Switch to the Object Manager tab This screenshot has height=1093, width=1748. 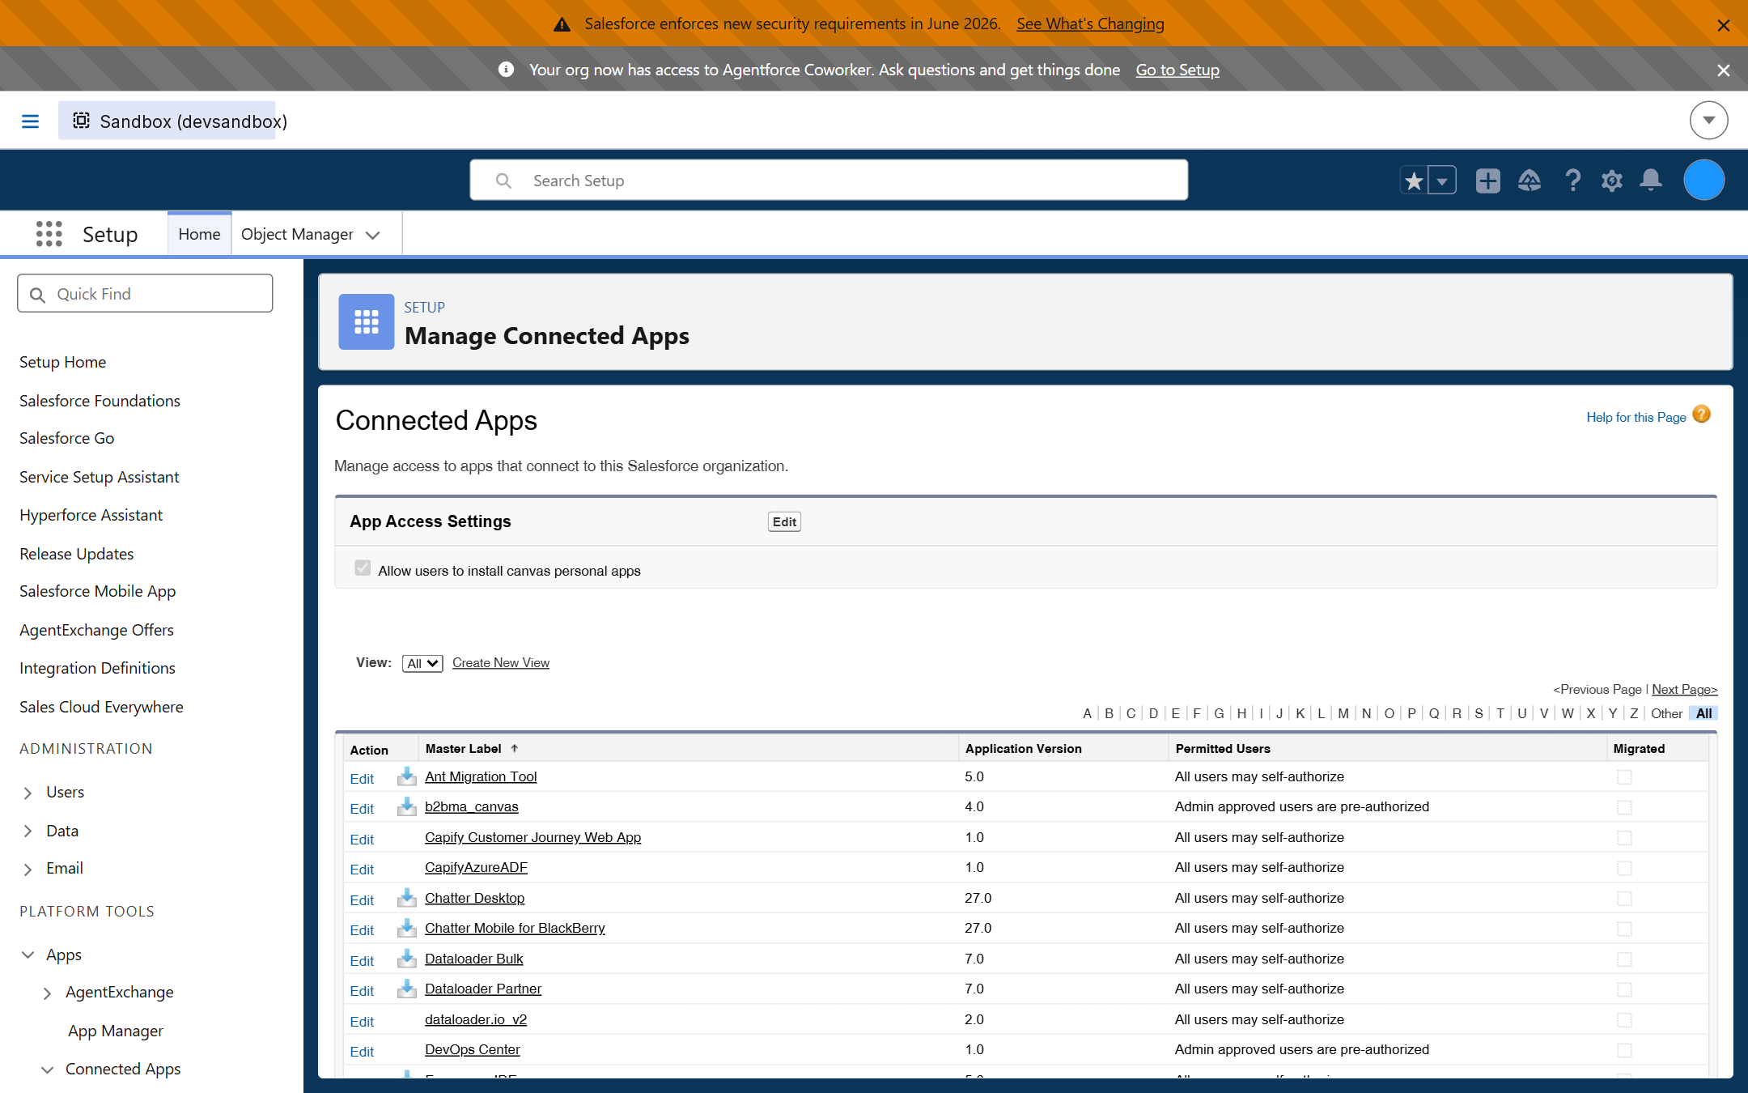pyautogui.click(x=297, y=234)
